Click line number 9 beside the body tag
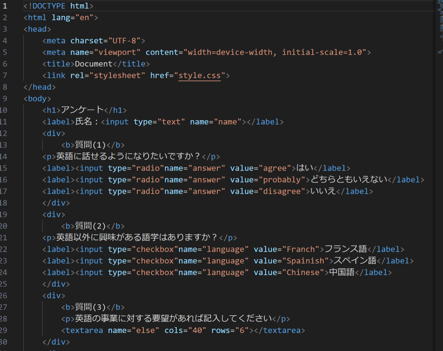 click(x=5, y=99)
